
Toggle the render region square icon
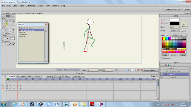point(141,70)
